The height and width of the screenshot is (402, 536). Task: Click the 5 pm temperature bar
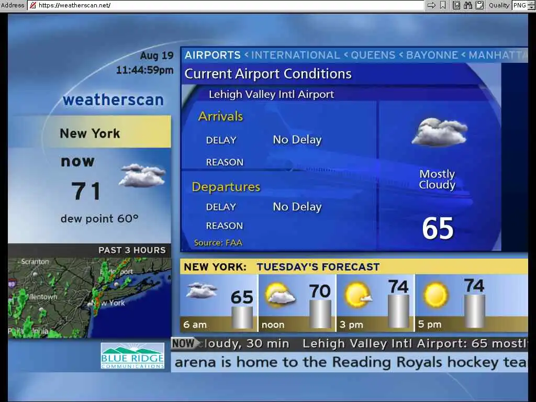tap(474, 311)
